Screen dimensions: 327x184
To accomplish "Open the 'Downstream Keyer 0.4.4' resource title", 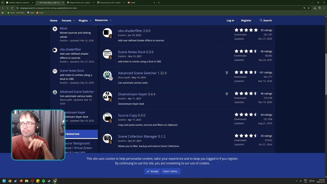I will [137, 94].
